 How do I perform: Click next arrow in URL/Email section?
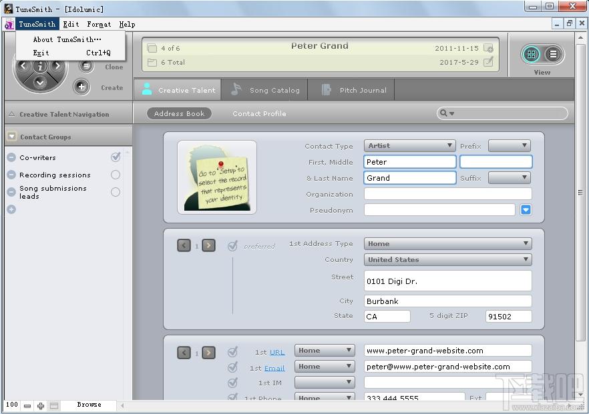[209, 353]
